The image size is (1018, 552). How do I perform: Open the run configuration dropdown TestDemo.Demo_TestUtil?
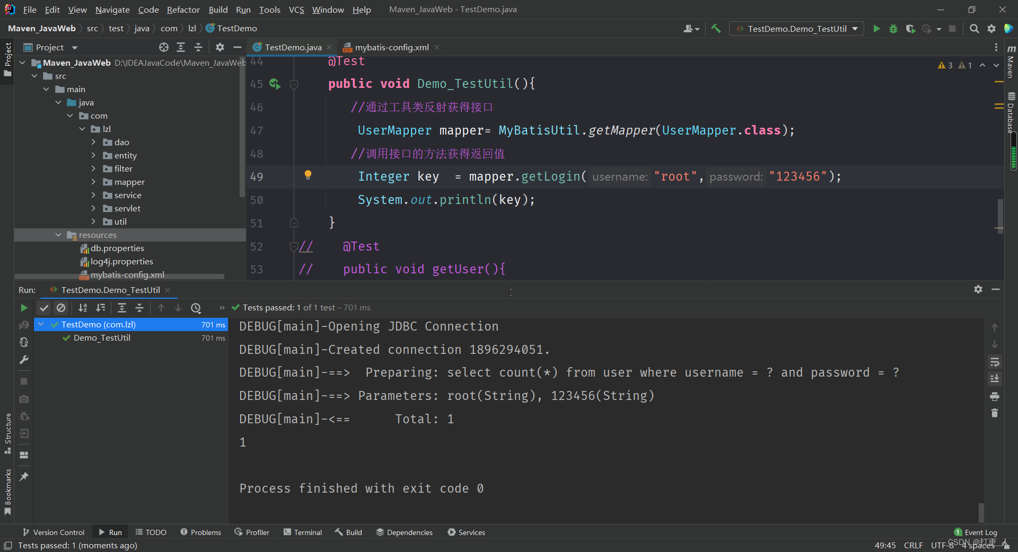[796, 29]
